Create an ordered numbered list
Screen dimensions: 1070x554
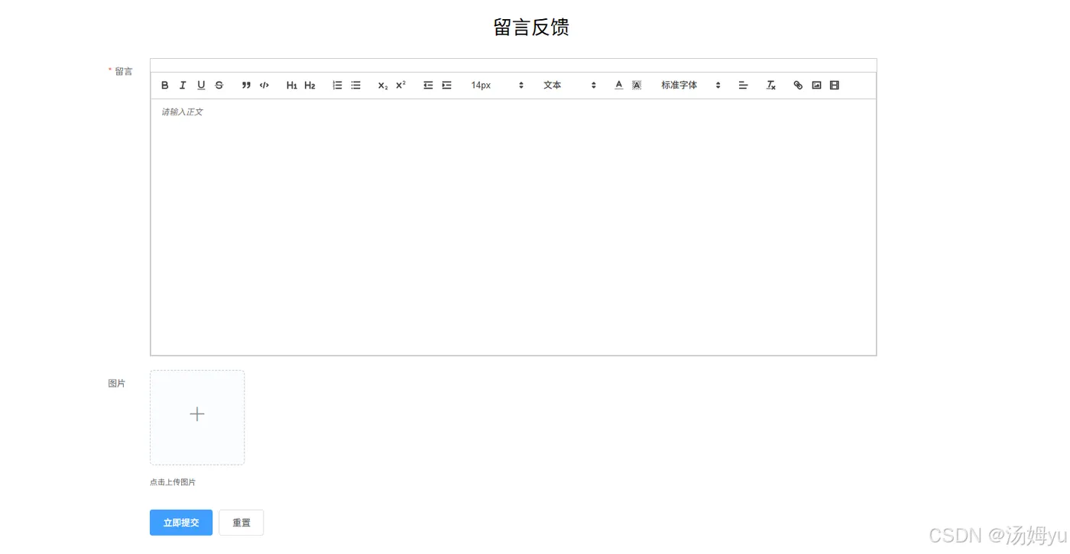337,86
